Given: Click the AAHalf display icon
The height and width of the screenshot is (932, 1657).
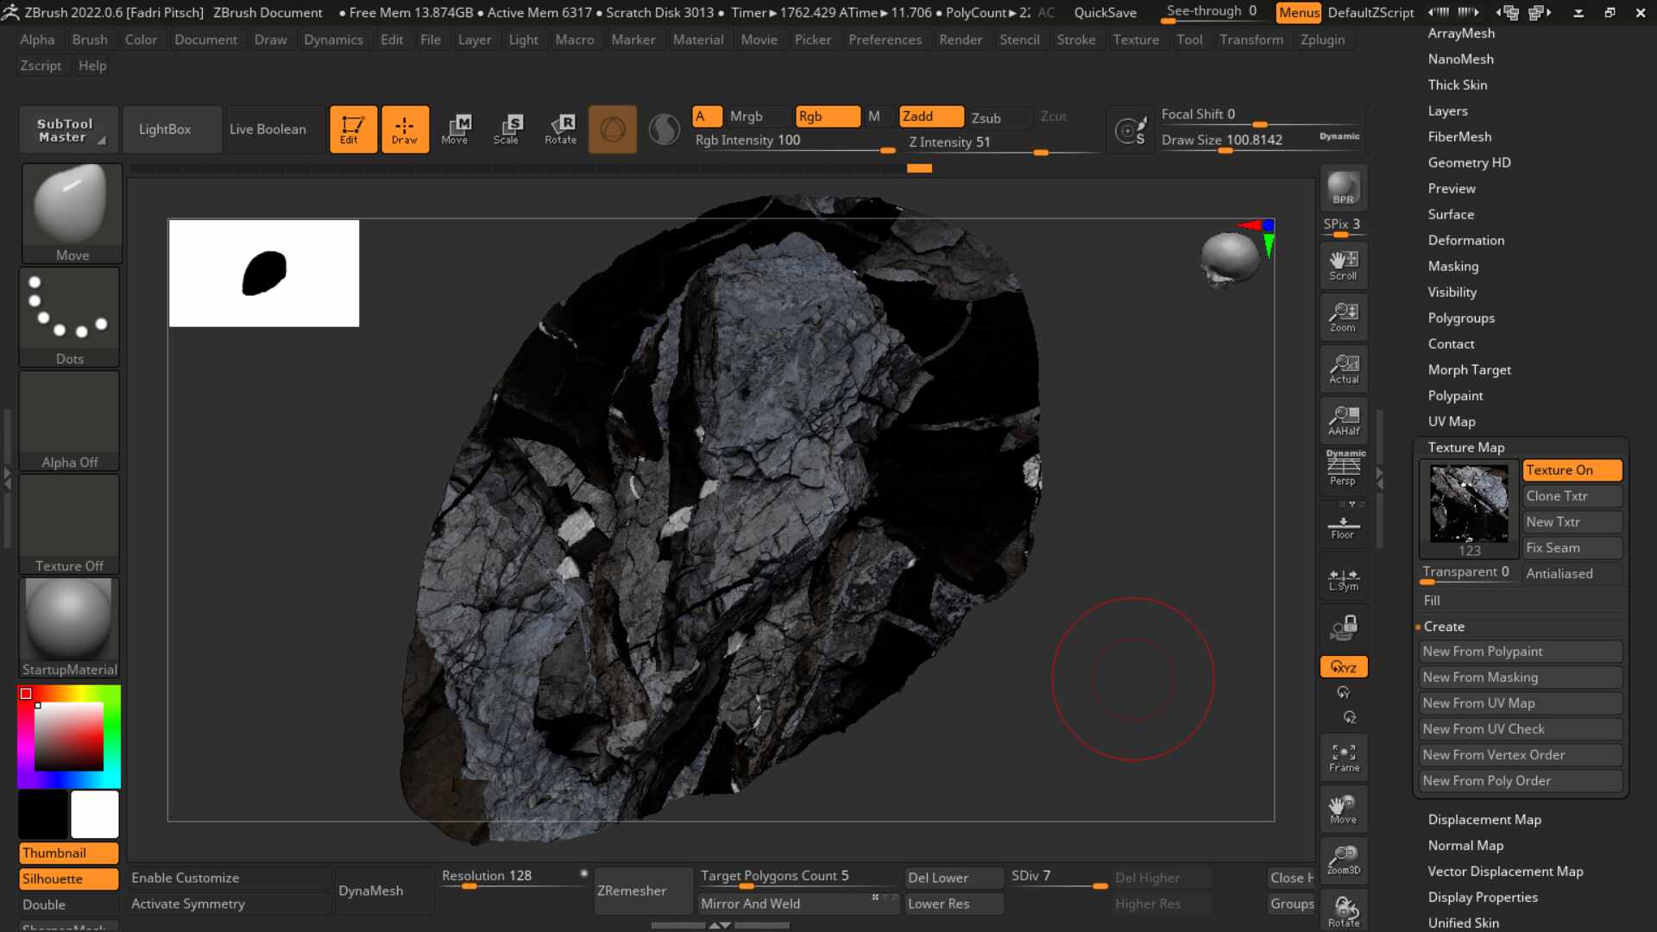Looking at the screenshot, I should (1343, 422).
